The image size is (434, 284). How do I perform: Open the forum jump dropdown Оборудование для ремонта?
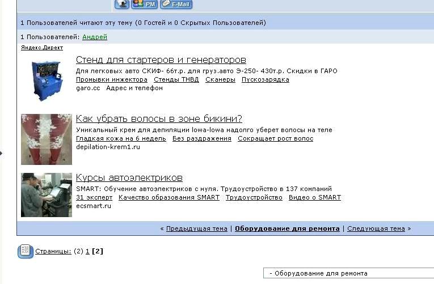point(348,273)
